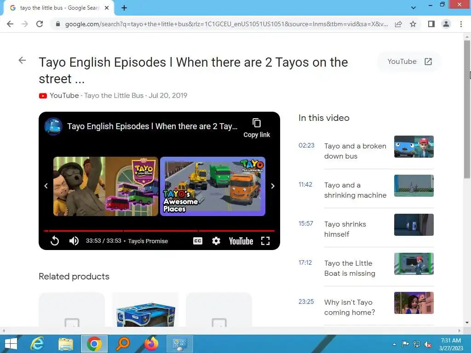The width and height of the screenshot is (471, 353).
Task: Return to results with page back arrow
Action: [22, 60]
